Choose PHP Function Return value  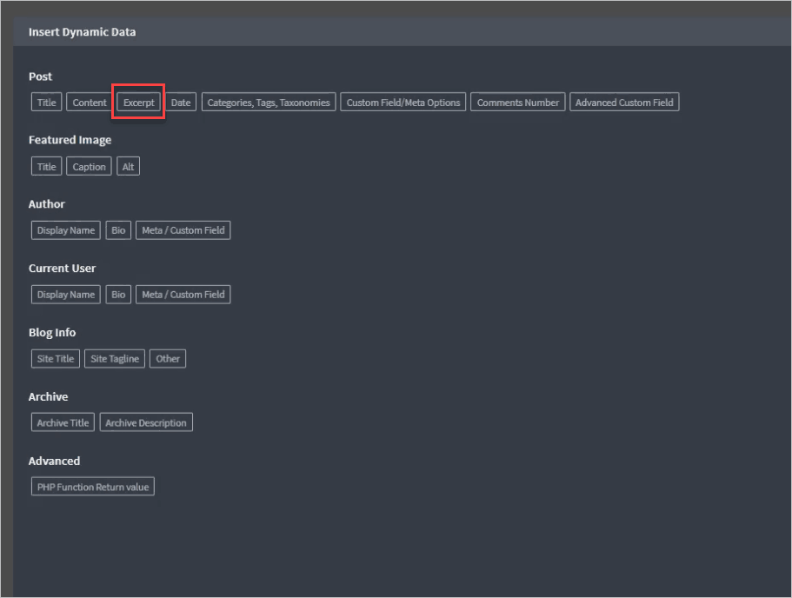[x=93, y=488]
